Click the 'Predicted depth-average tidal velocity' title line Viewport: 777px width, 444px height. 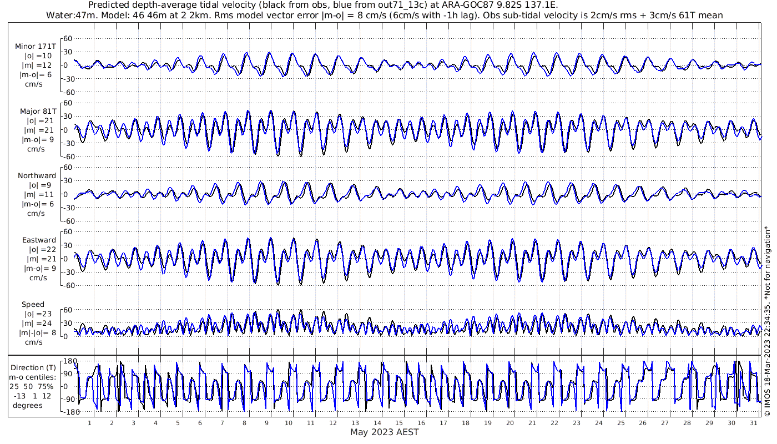point(323,5)
